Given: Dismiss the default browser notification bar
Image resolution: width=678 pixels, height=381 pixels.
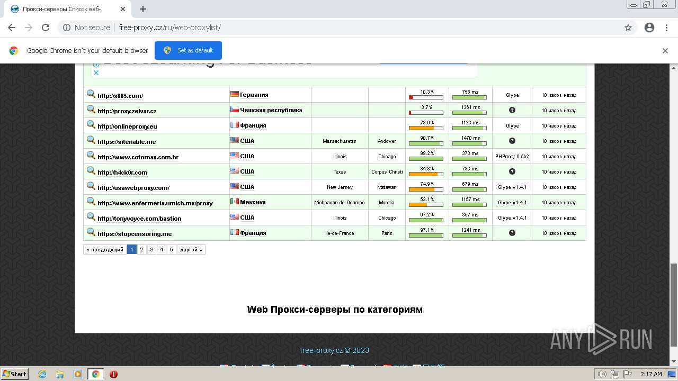Looking at the screenshot, I should coord(665,51).
